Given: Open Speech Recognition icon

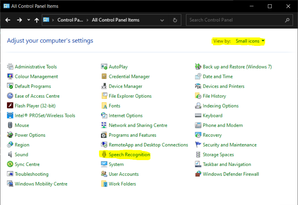Looking at the screenshot, I should pyautogui.click(x=104, y=154).
